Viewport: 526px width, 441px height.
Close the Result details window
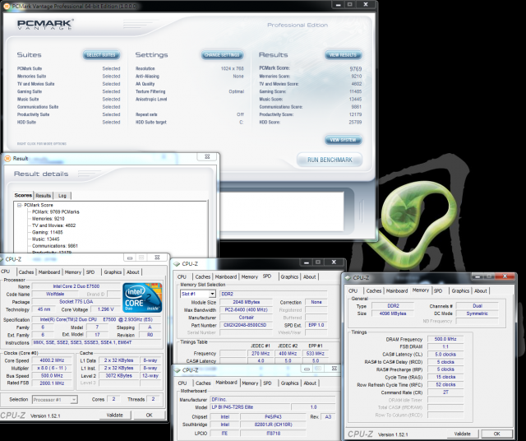point(207,156)
